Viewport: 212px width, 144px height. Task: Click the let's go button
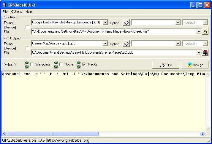tap(195, 65)
